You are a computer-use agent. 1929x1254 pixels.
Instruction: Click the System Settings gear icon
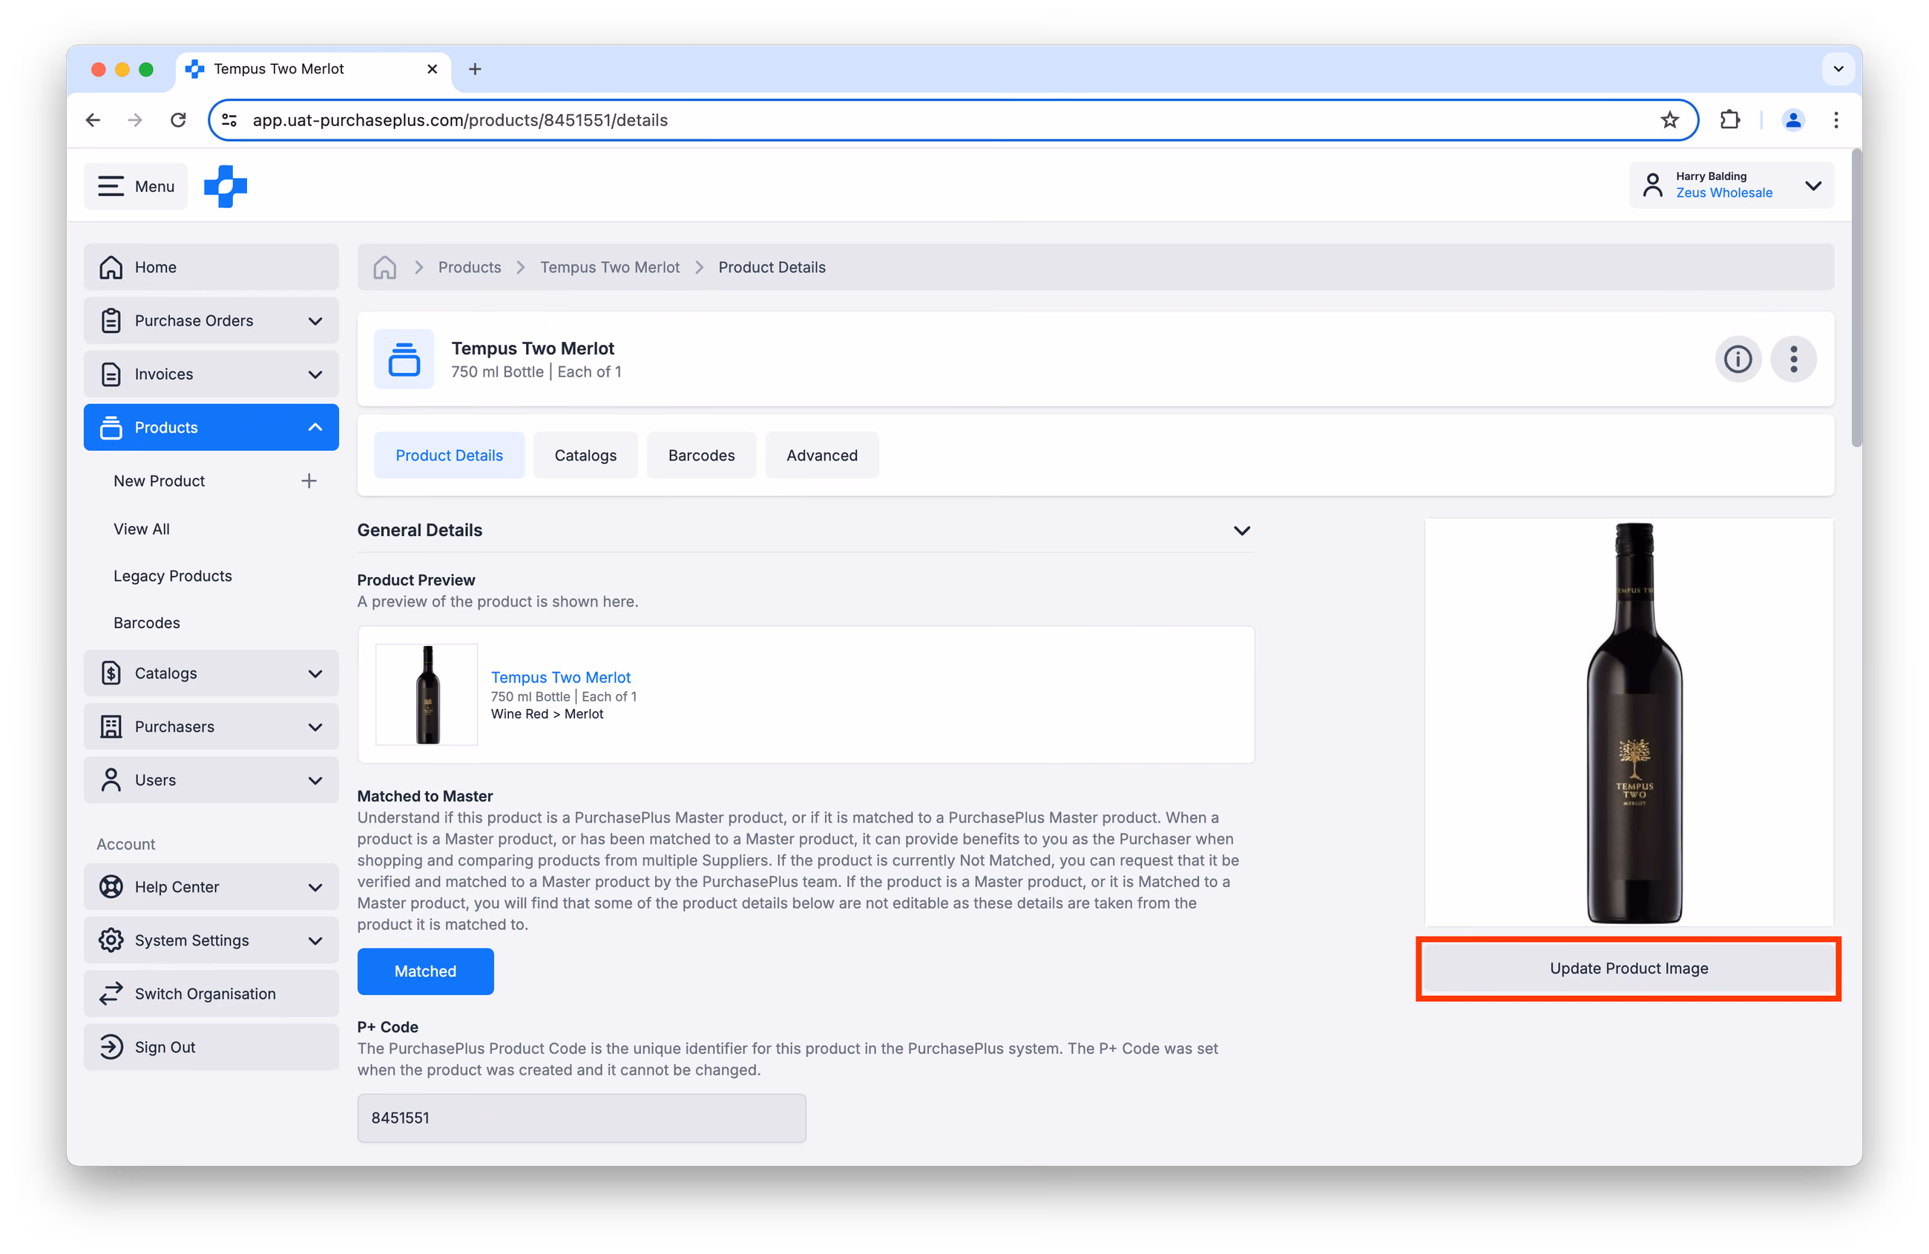click(111, 940)
